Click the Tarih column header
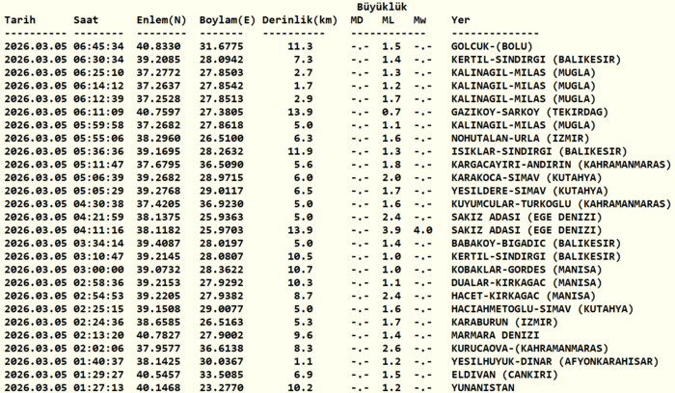 click(21, 20)
